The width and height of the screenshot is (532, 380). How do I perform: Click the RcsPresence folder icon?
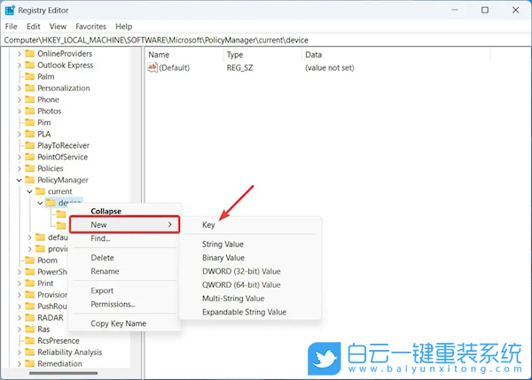point(30,341)
